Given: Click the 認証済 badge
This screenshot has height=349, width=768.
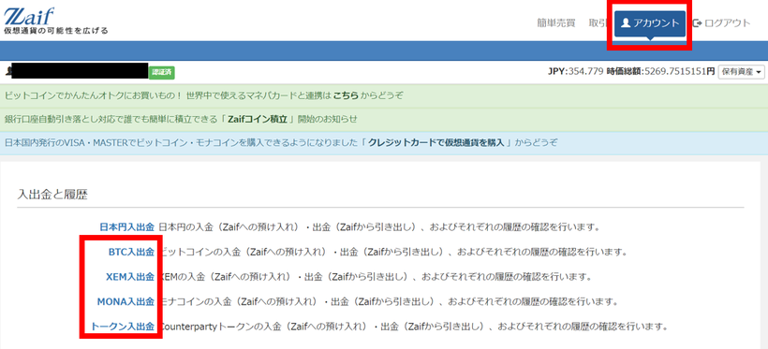Looking at the screenshot, I should 162,72.
